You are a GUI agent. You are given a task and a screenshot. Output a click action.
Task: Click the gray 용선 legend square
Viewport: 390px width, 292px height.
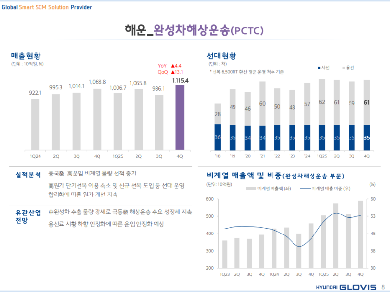point(343,67)
